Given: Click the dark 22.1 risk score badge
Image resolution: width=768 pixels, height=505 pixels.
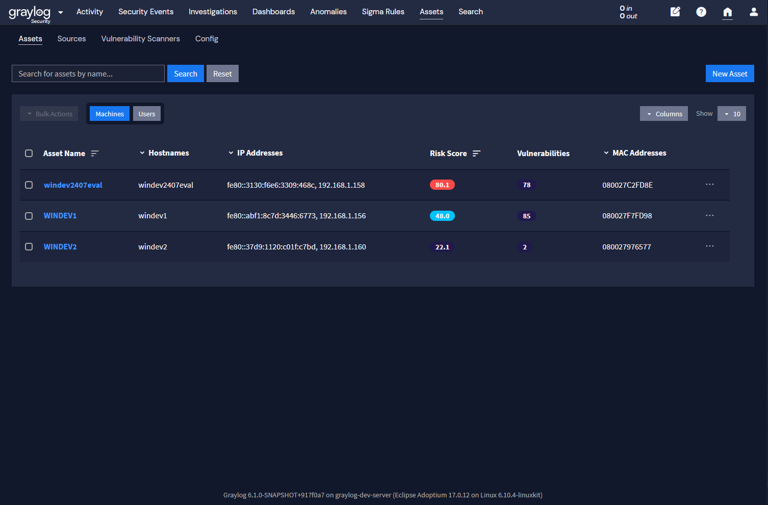Looking at the screenshot, I should click(442, 247).
